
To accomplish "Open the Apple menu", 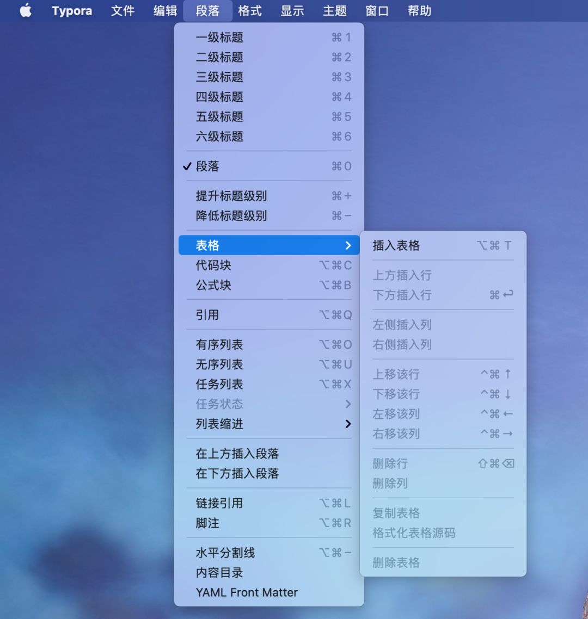I will (26, 11).
